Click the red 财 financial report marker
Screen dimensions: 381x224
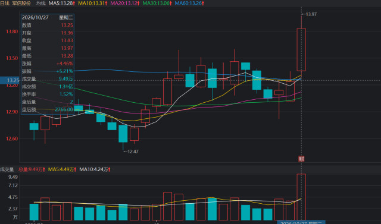301,159
